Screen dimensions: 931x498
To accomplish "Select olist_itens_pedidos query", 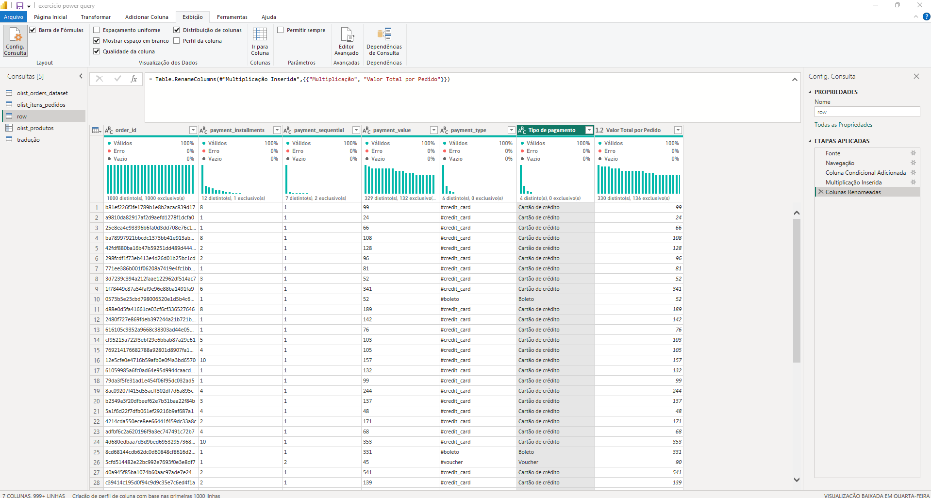I will [x=41, y=105].
